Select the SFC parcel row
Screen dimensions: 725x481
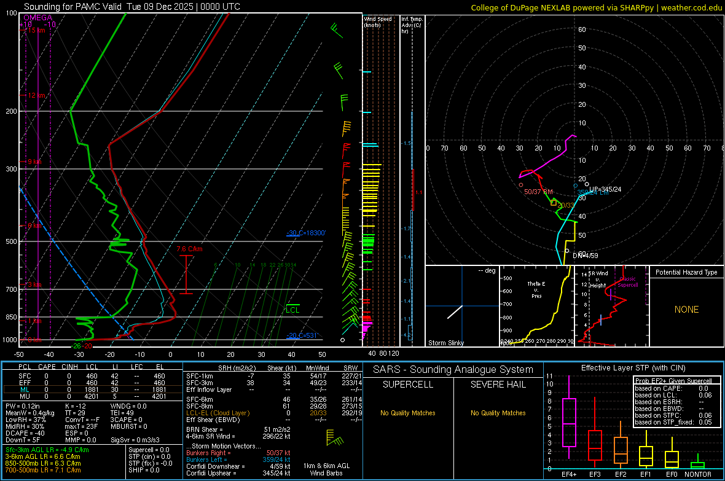coord(92,376)
